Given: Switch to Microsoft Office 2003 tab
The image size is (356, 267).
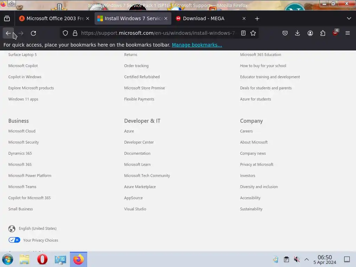Looking at the screenshot, I should pyautogui.click(x=55, y=19).
